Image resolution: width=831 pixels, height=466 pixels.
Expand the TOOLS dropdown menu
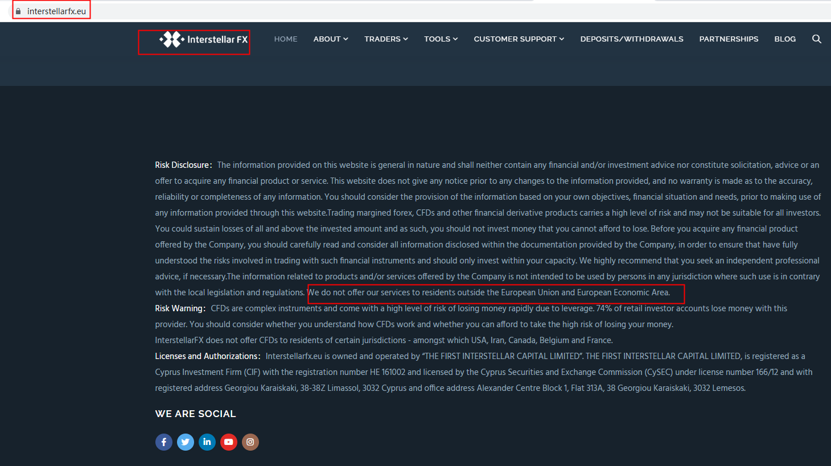tap(441, 39)
